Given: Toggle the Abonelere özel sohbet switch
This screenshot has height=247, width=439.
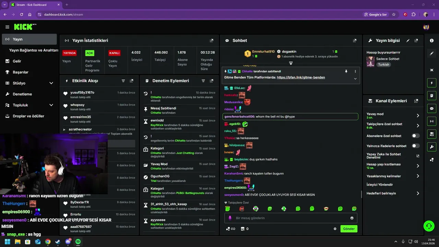Looking at the screenshot, I should [x=416, y=136].
